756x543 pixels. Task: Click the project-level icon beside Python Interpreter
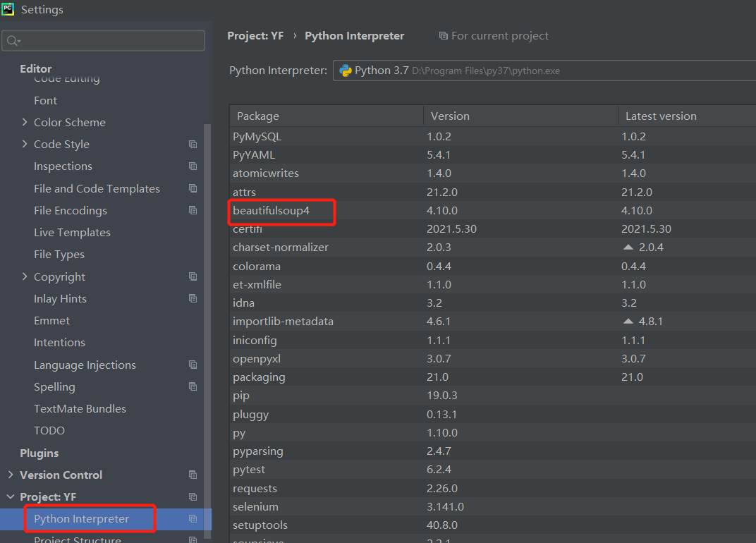tap(193, 519)
